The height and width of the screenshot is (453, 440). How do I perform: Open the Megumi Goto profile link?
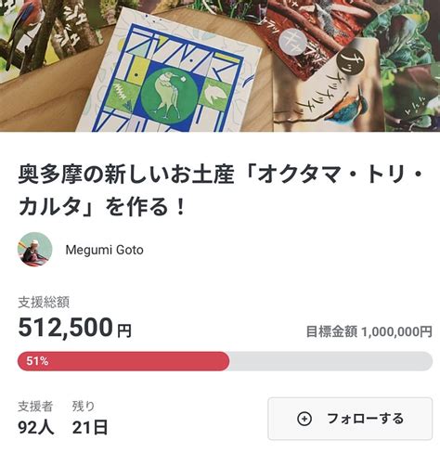(x=105, y=250)
